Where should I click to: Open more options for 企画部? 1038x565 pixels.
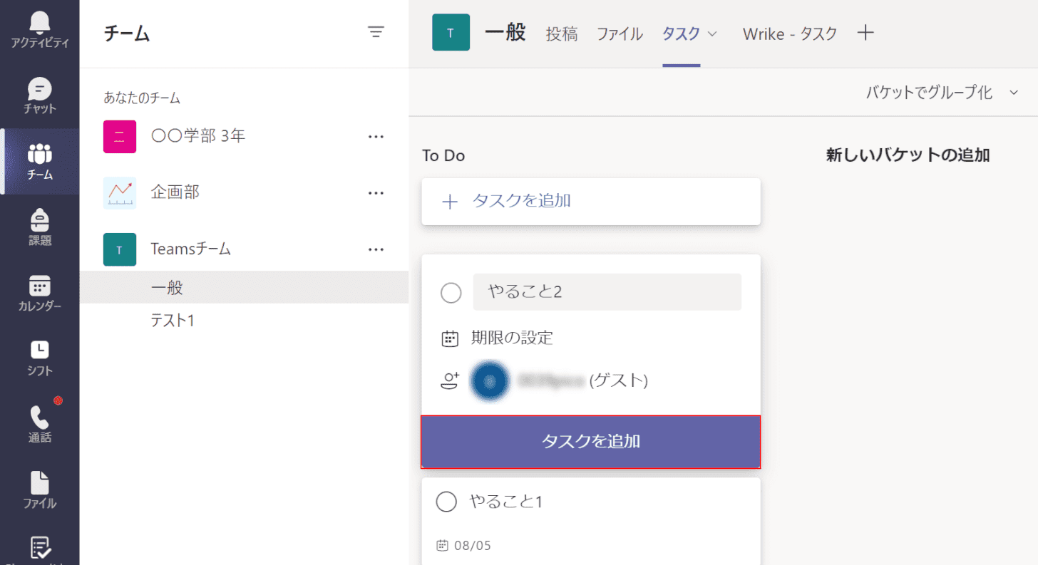[x=376, y=192]
